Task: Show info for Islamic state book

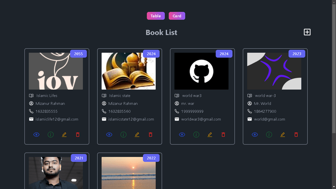Action: pyautogui.click(x=123, y=135)
